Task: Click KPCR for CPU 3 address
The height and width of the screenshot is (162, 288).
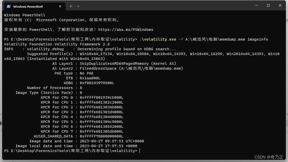Action: tap(101, 112)
